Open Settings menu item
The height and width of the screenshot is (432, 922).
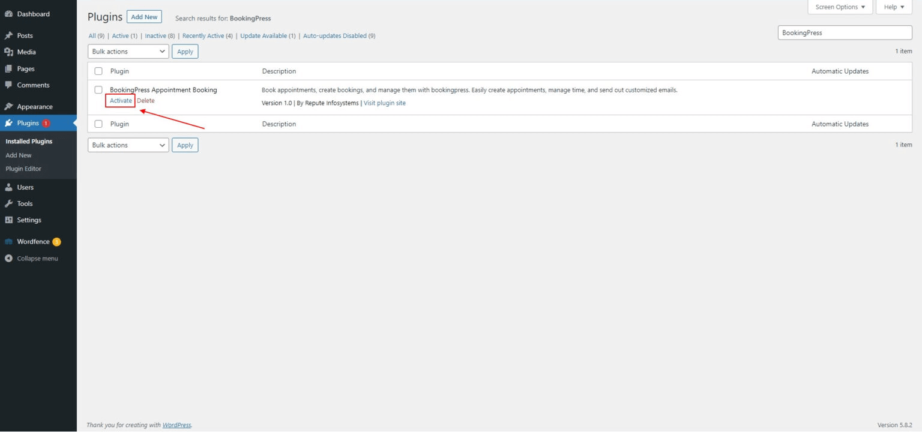29,220
